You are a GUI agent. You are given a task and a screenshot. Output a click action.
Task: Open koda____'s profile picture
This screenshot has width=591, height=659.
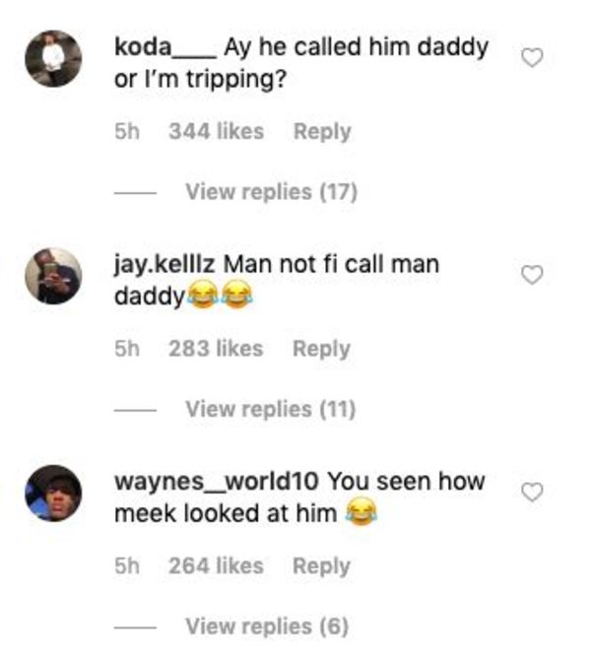(x=53, y=58)
